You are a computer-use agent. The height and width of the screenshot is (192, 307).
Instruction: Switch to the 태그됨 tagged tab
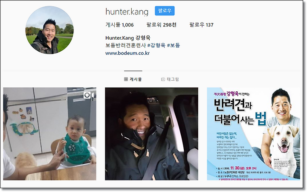point(170,79)
